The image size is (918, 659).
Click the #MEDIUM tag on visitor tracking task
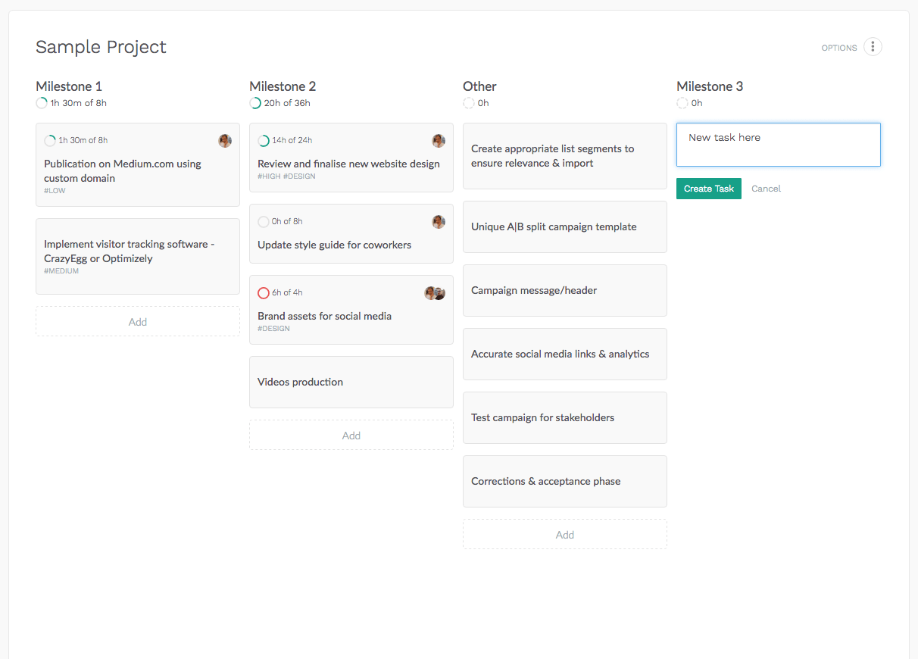61,271
